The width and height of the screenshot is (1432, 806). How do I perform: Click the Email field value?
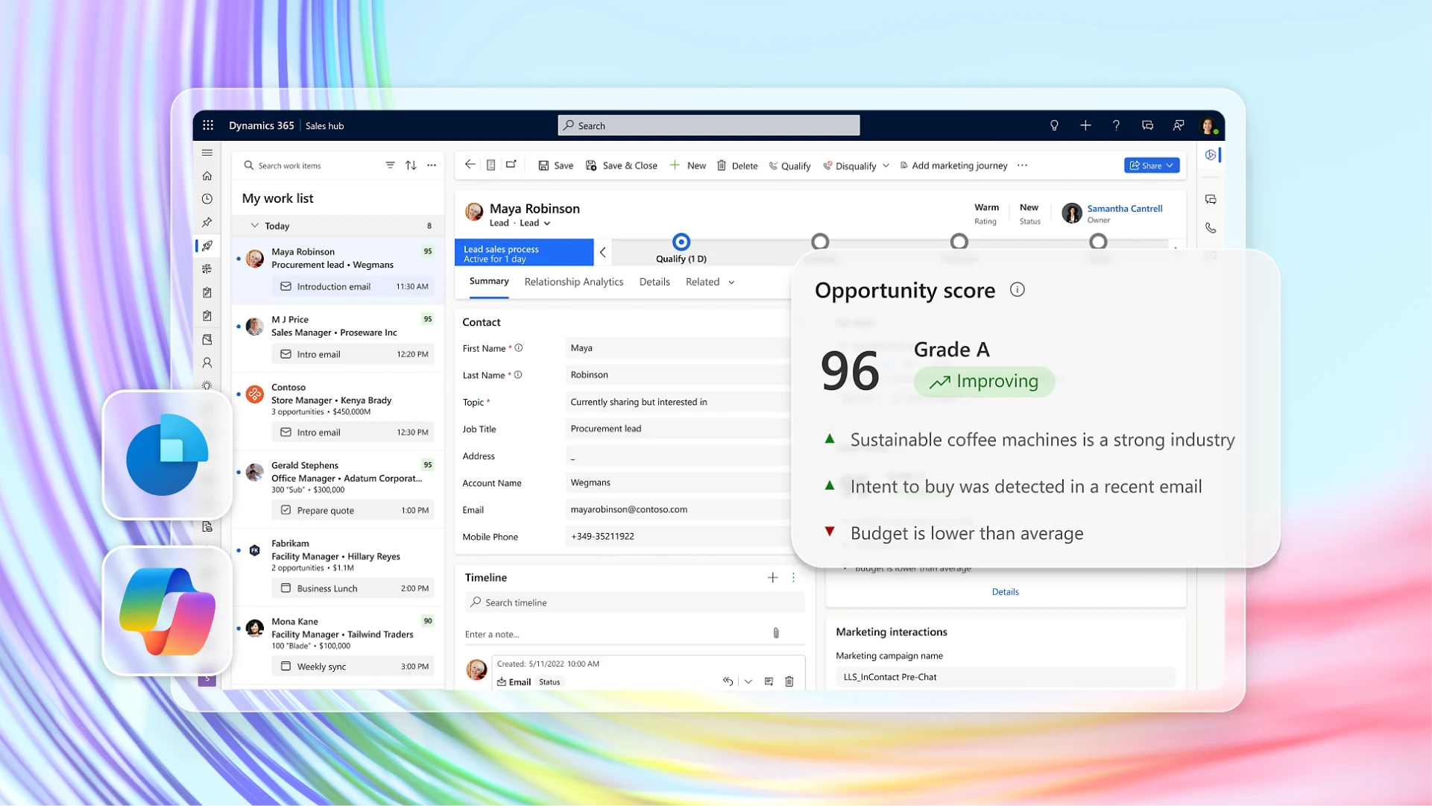(677, 509)
